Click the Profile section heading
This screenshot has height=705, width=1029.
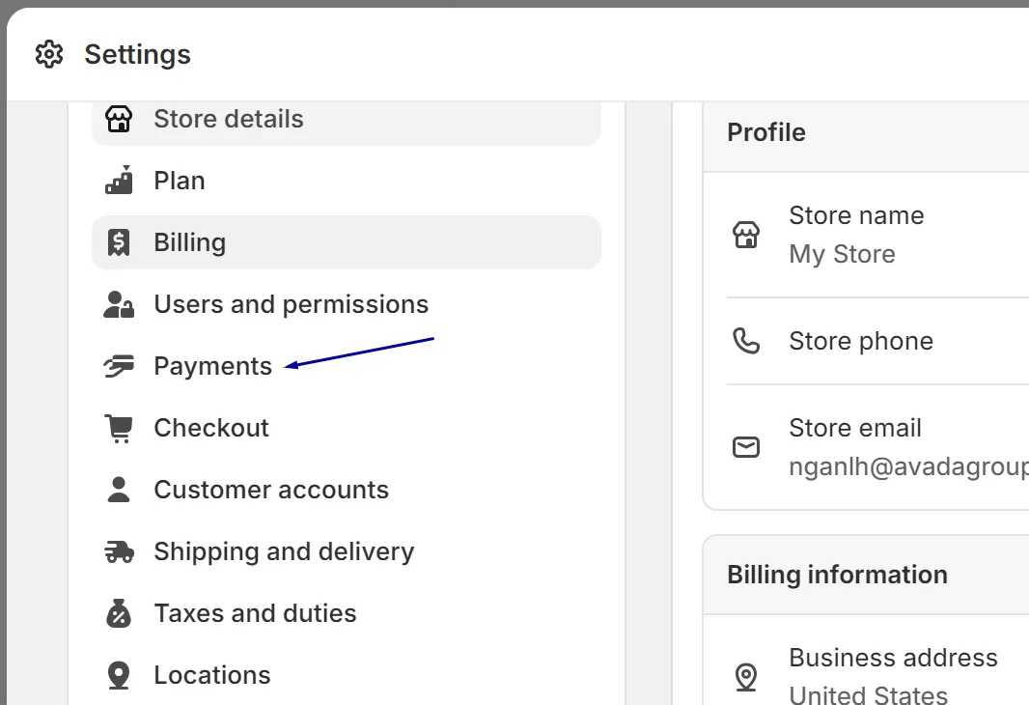(765, 132)
